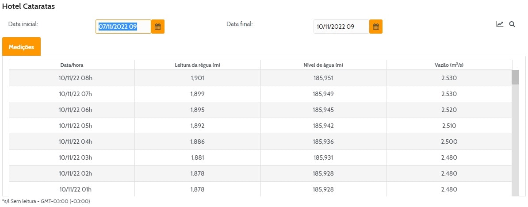Show the line chart view
Image resolution: width=528 pixels, height=207 pixels.
pos(500,24)
